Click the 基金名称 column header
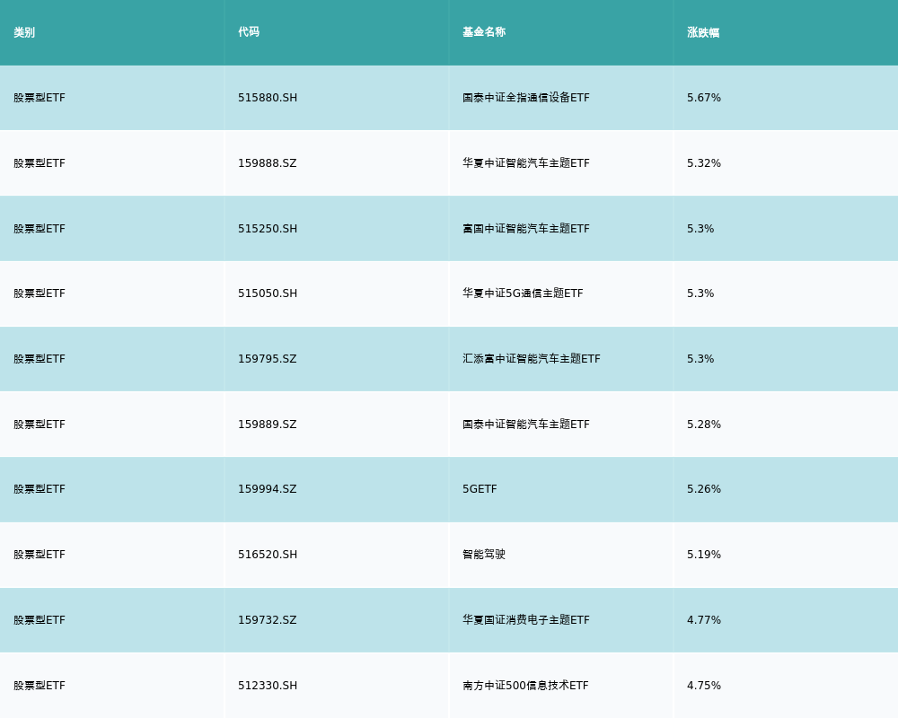This screenshot has width=898, height=718. (x=484, y=32)
